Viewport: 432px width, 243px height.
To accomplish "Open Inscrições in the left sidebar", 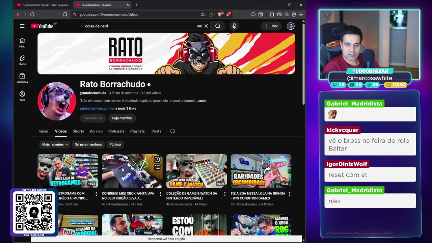I will [x=22, y=78].
